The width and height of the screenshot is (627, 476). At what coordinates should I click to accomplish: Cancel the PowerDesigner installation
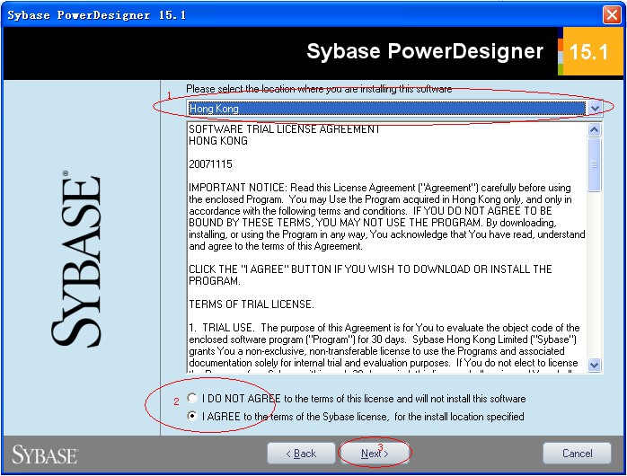click(x=578, y=454)
